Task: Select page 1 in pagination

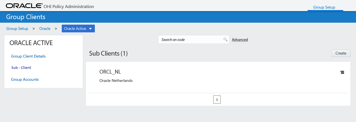Action: pyautogui.click(x=217, y=100)
